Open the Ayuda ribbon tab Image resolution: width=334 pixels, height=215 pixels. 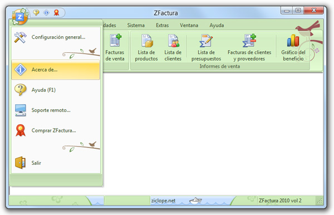pyautogui.click(x=217, y=26)
